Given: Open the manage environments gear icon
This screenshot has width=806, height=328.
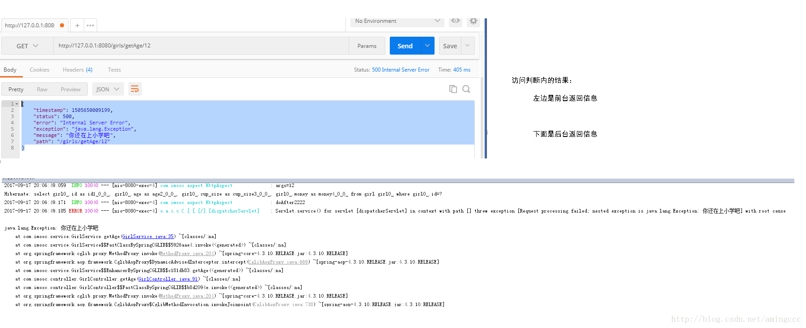Looking at the screenshot, I should [473, 21].
